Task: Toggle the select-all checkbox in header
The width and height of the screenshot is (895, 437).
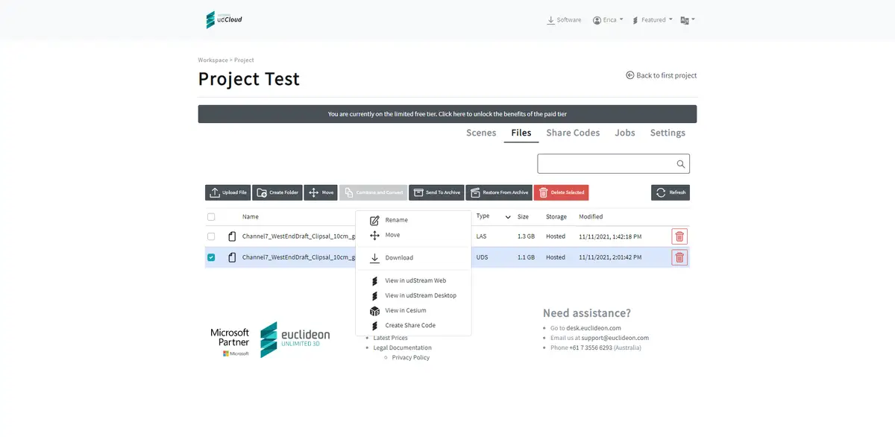Action: click(211, 217)
